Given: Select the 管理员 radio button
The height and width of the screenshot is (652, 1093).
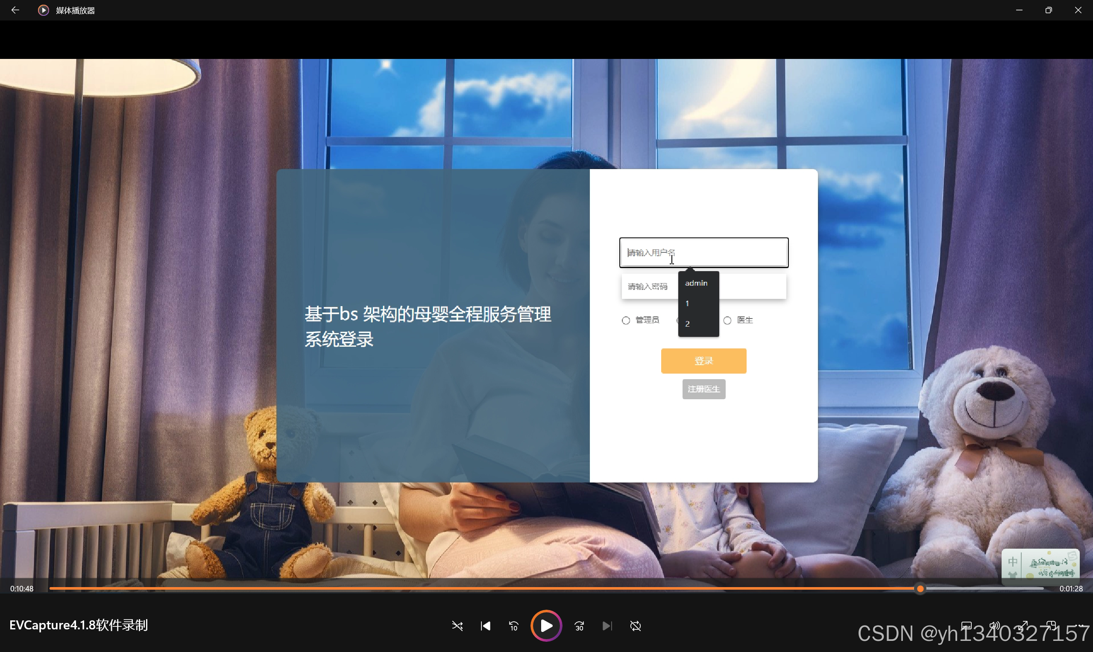Looking at the screenshot, I should tap(626, 320).
